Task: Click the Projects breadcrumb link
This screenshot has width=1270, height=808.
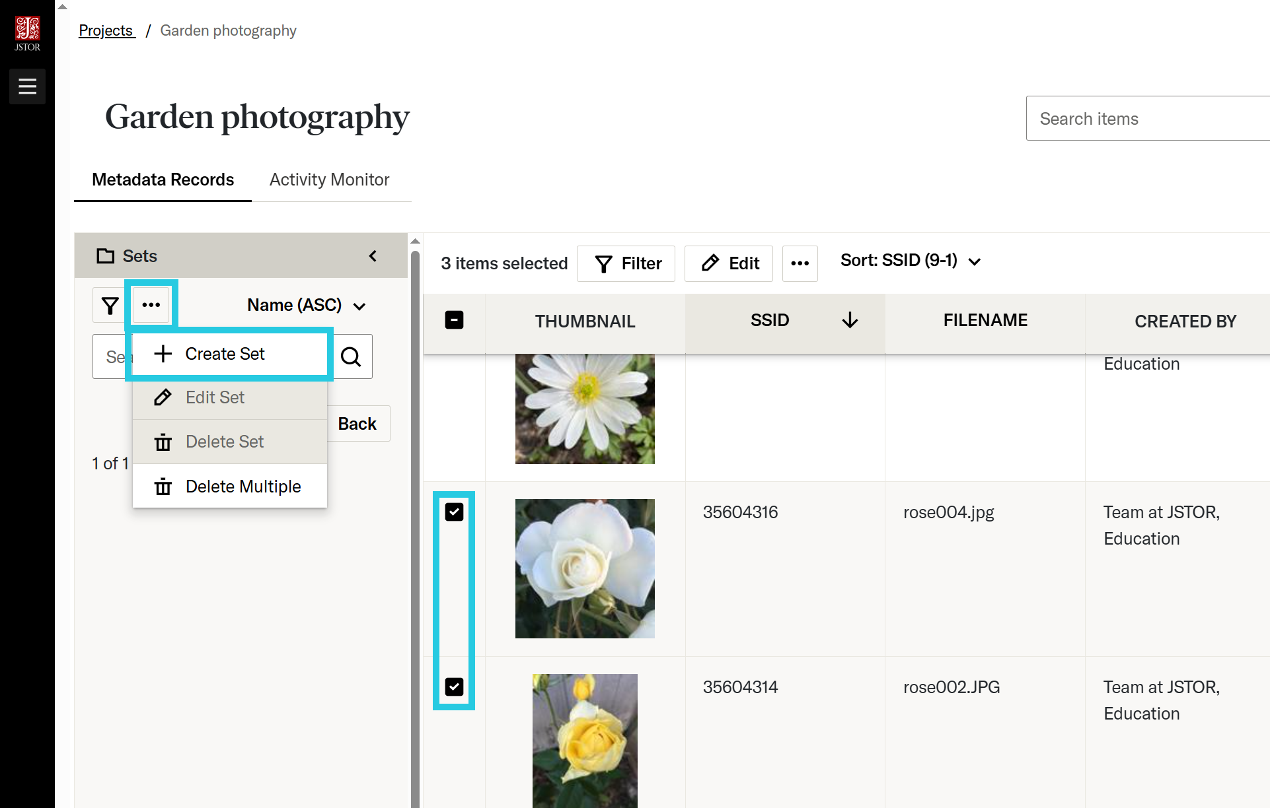Action: [x=107, y=30]
